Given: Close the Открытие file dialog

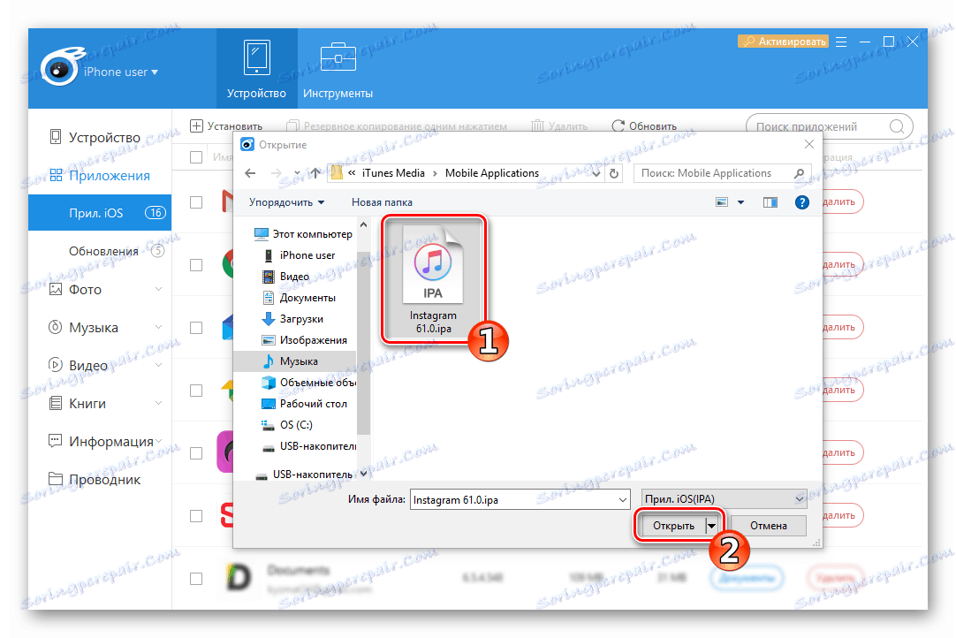Looking at the screenshot, I should 809,145.
